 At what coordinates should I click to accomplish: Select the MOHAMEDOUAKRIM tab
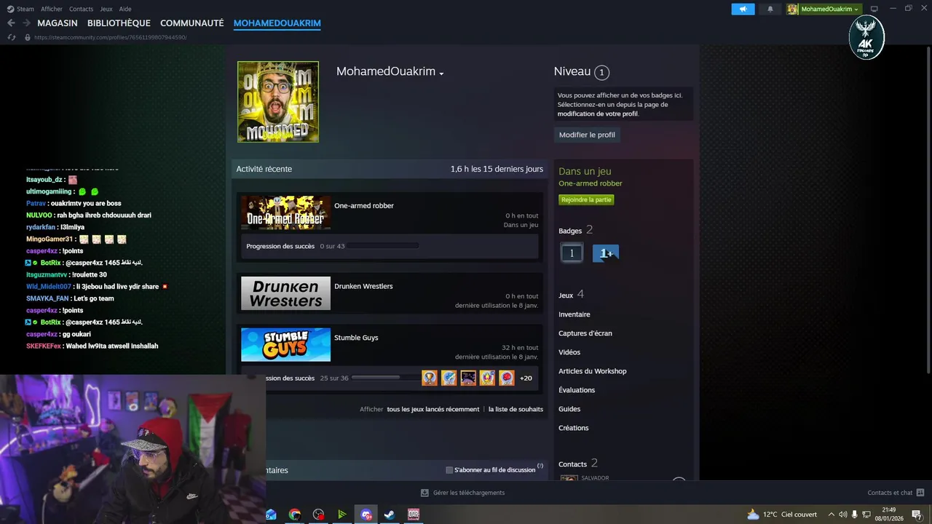pos(277,23)
